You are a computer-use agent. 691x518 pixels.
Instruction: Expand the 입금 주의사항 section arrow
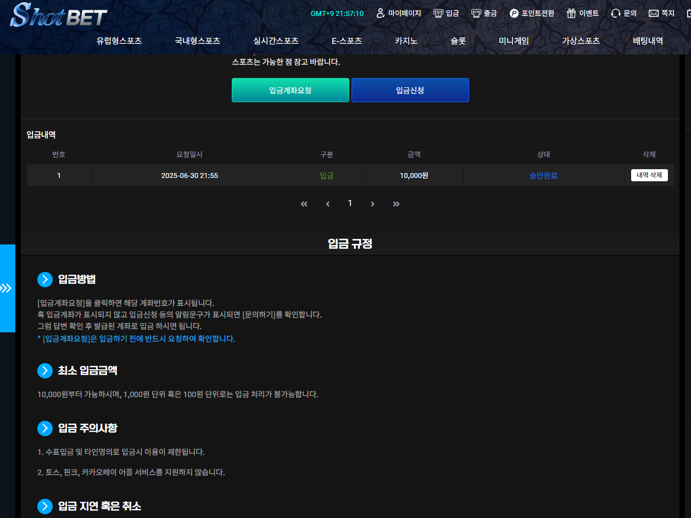(45, 428)
